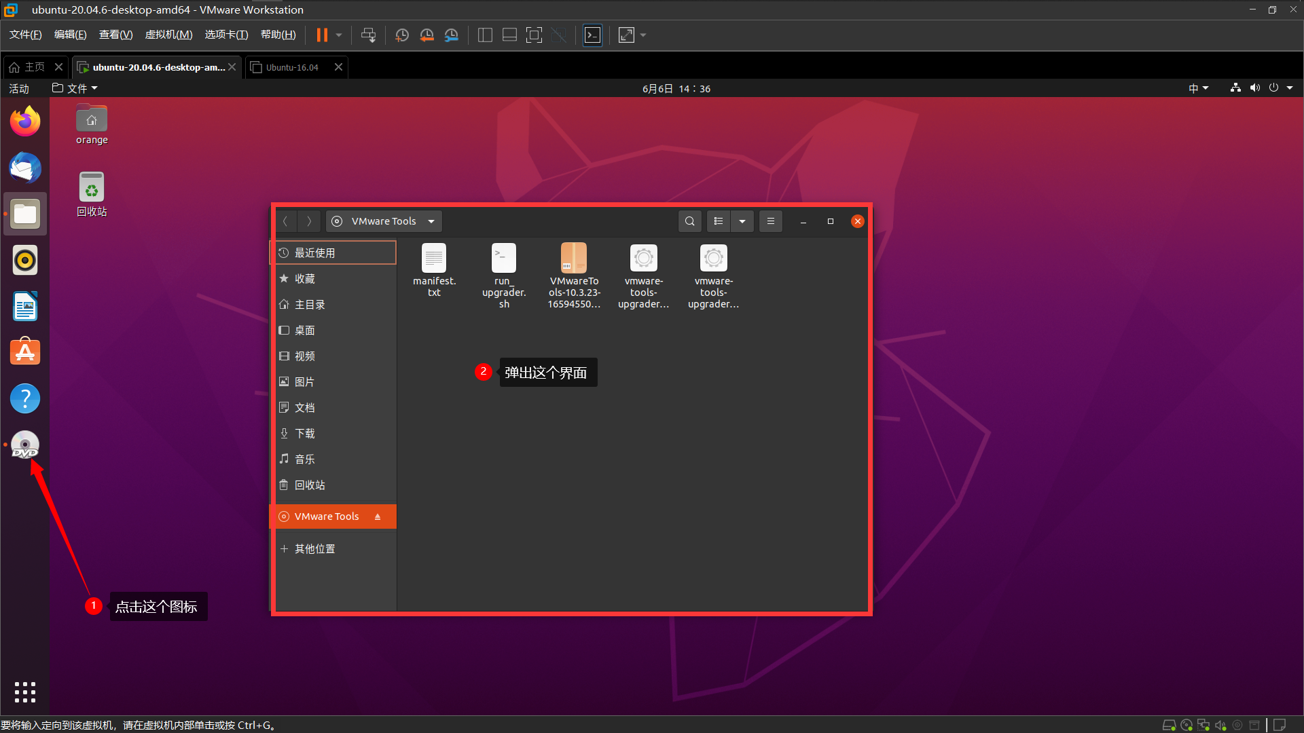Open Firefox from the Ubuntu dock
This screenshot has width=1304, height=733.
pyautogui.click(x=25, y=121)
